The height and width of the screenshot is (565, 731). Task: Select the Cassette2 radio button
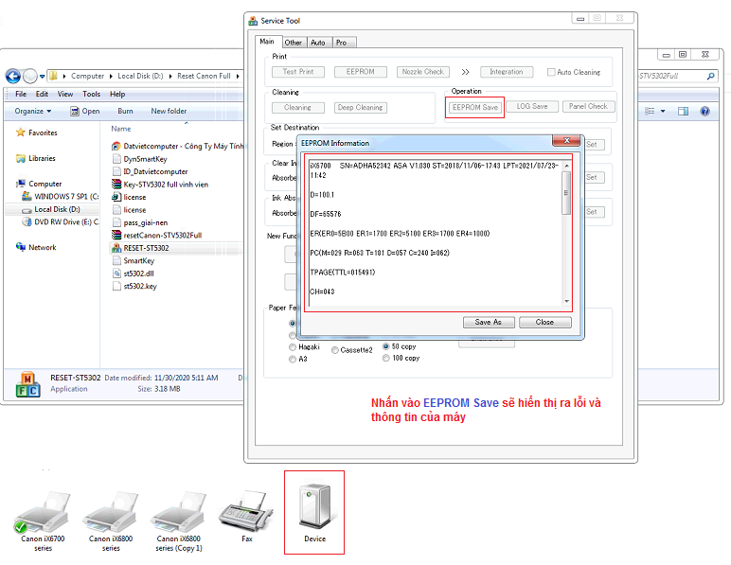coord(335,350)
